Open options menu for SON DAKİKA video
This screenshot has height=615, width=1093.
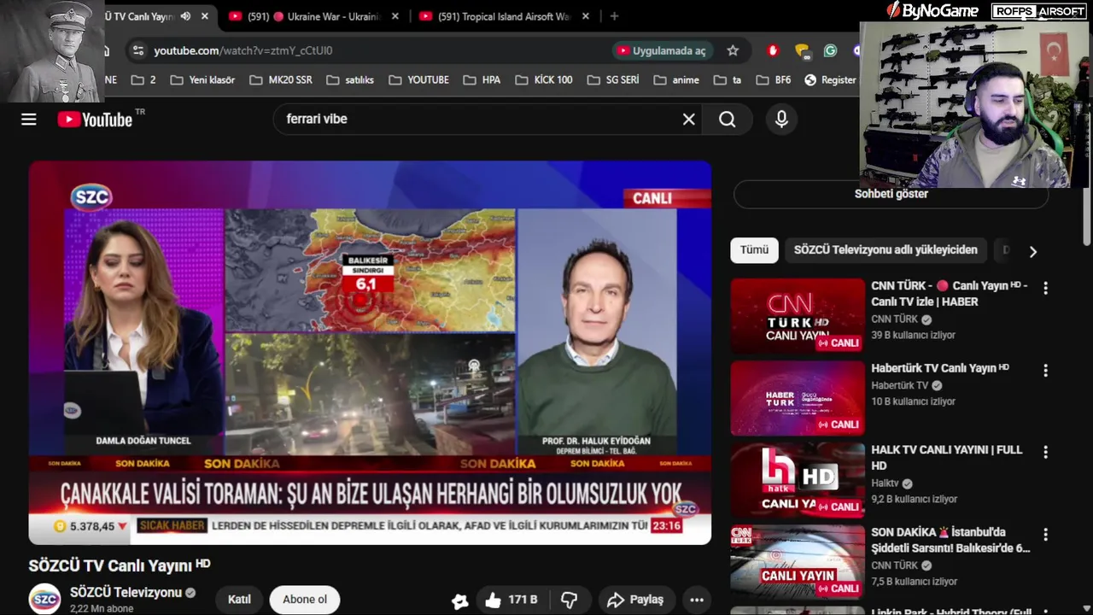(x=1045, y=534)
